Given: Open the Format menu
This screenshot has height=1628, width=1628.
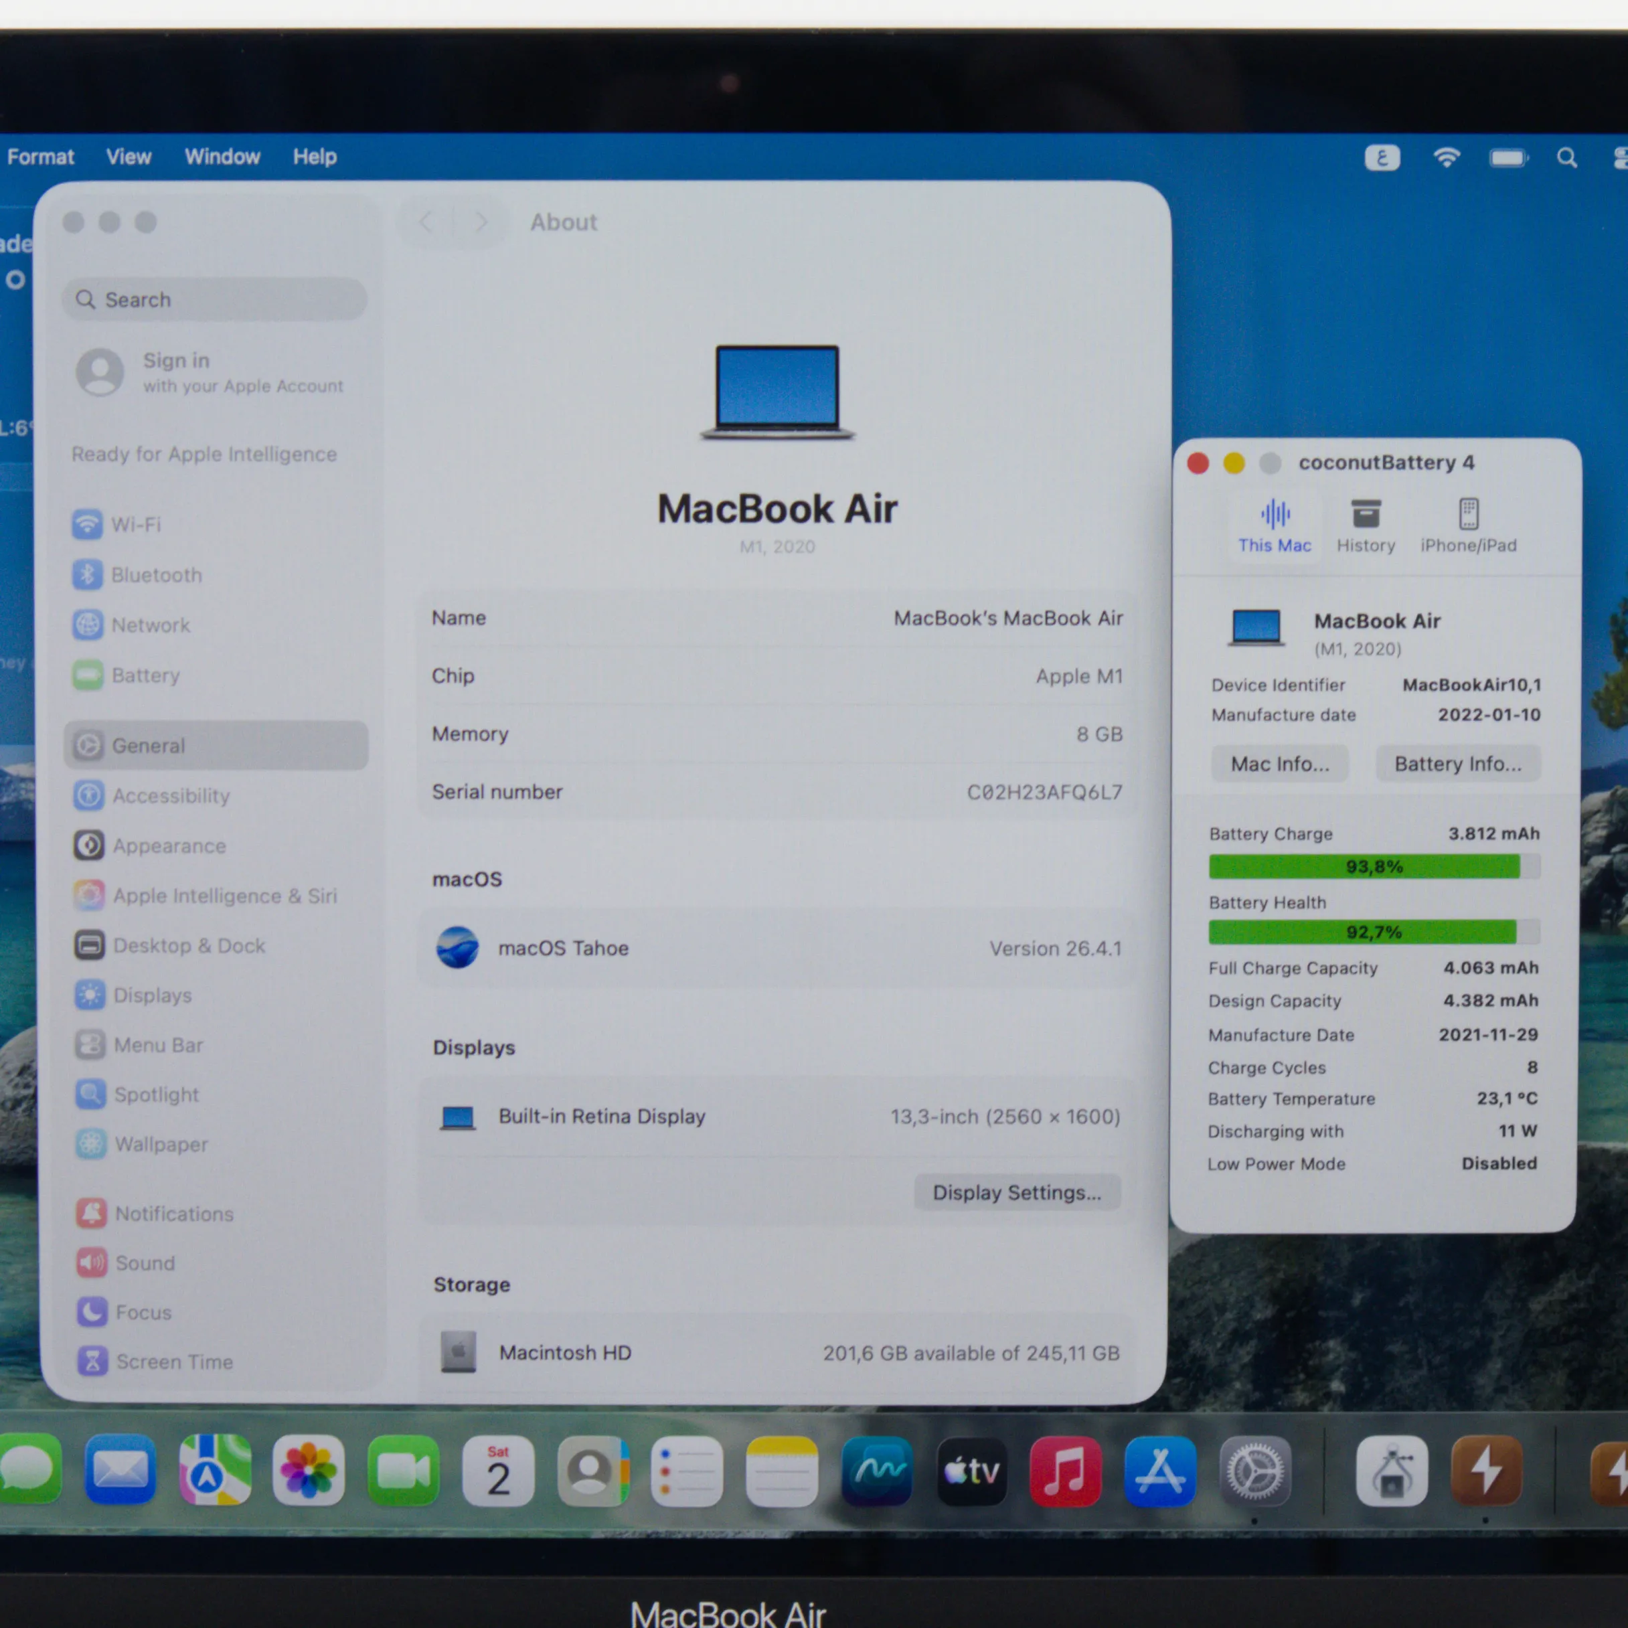Looking at the screenshot, I should [x=40, y=157].
